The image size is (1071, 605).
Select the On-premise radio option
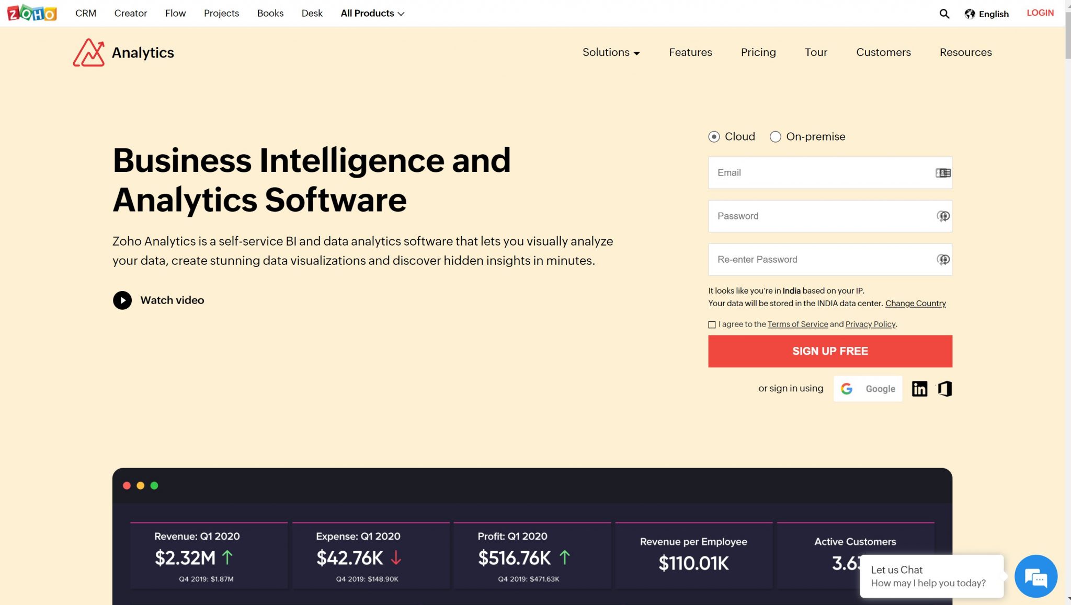776,137
